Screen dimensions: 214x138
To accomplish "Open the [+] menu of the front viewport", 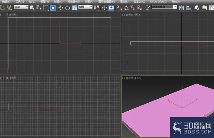I will 124,15.
